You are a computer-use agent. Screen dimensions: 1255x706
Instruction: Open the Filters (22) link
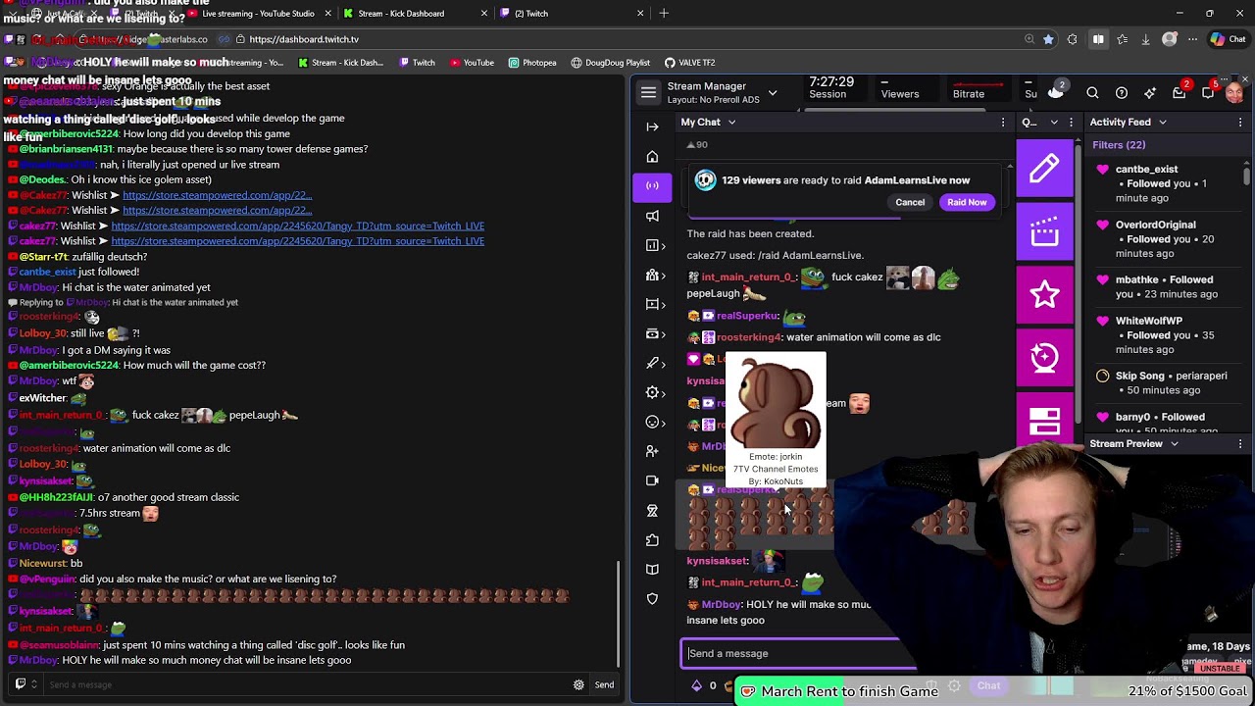[1119, 145]
